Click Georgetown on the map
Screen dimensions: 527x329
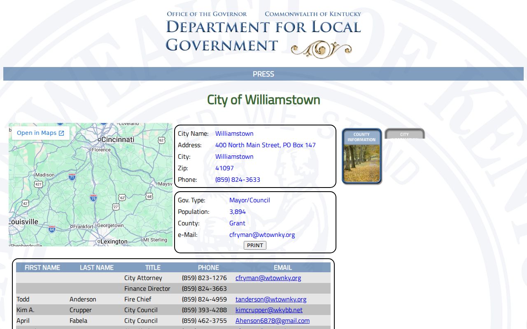(x=110, y=225)
